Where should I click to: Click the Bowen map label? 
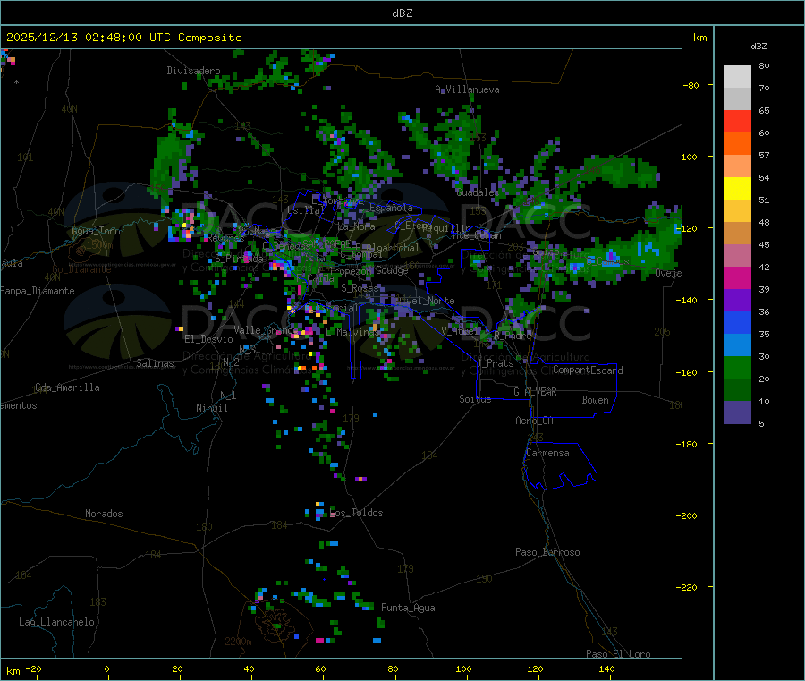[595, 400]
